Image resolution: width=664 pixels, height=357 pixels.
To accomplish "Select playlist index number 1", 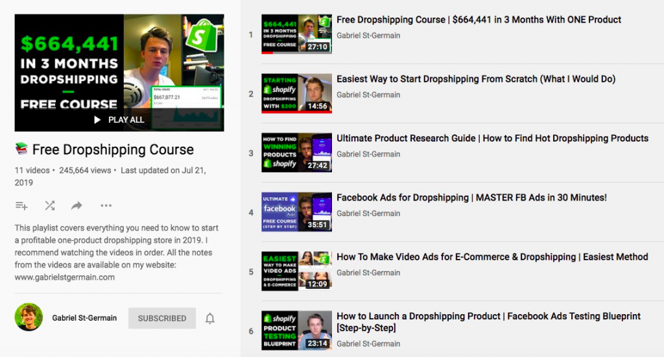I will click(251, 35).
